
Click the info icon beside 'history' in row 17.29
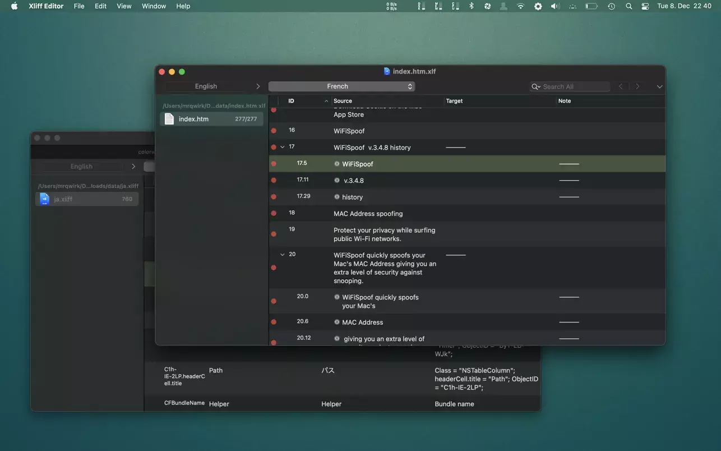[x=337, y=197]
